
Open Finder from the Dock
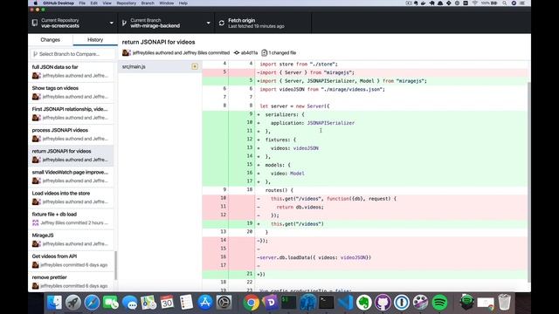[54, 303]
